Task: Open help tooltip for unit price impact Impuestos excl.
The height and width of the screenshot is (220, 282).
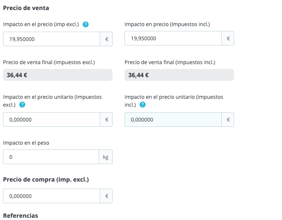Action: coord(22,105)
